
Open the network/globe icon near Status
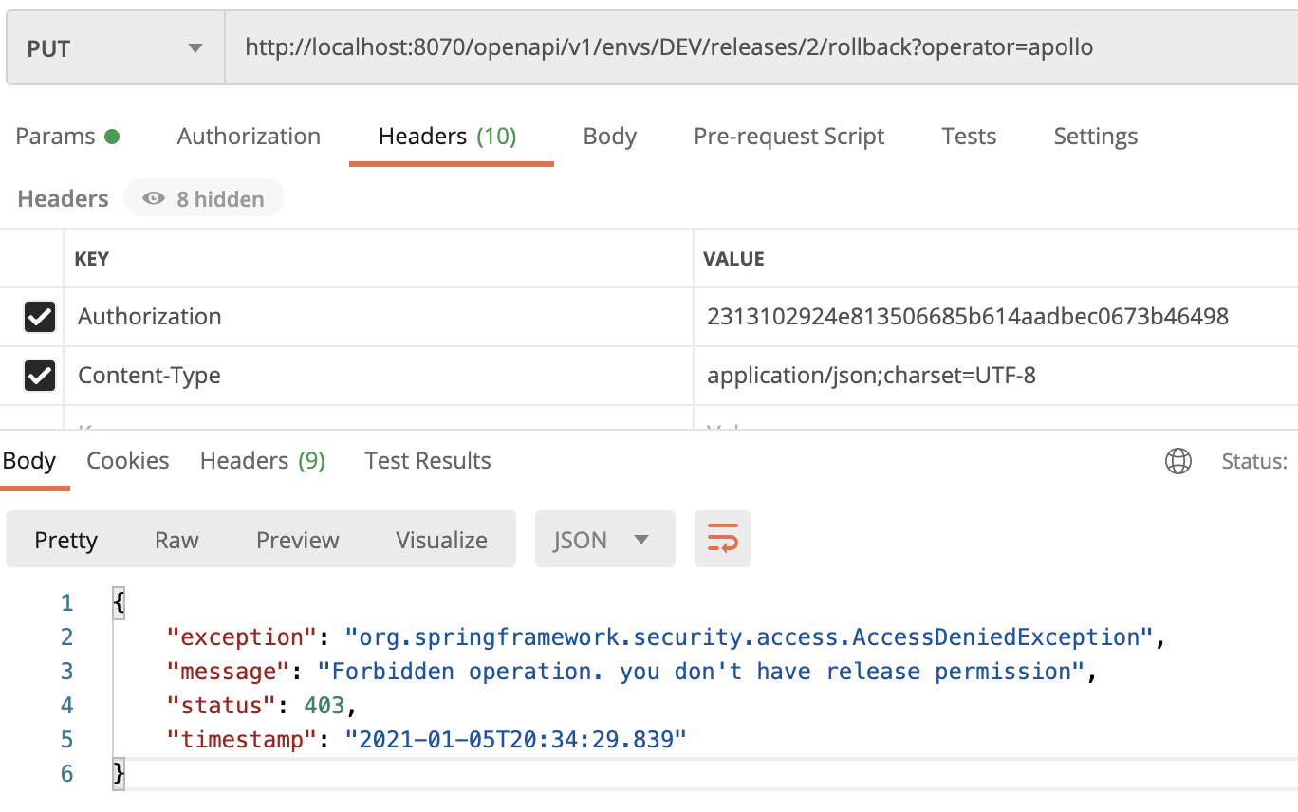[x=1177, y=460]
